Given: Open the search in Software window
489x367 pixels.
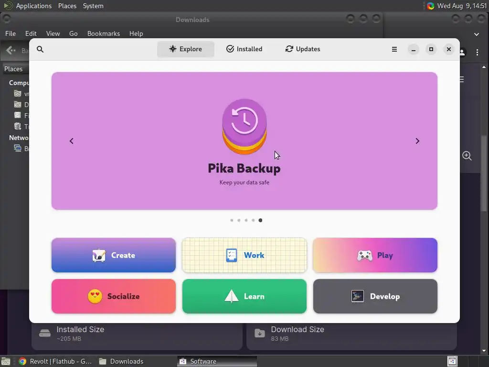Looking at the screenshot, I should pyautogui.click(x=40, y=49).
